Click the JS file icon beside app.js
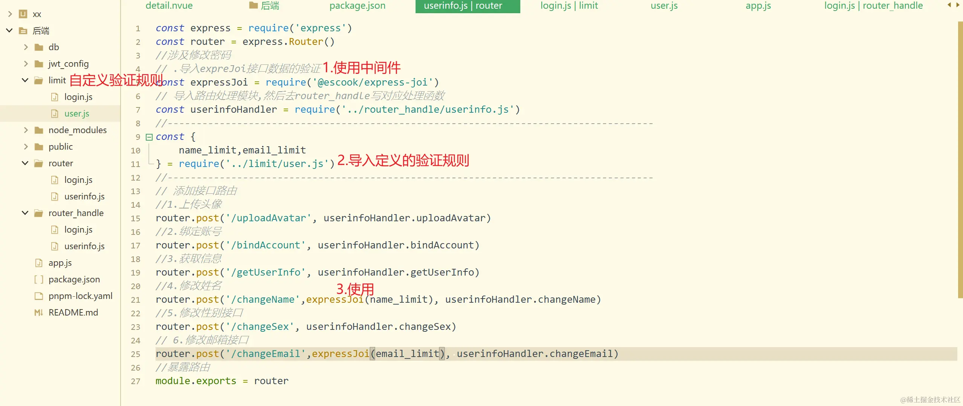 coord(39,262)
